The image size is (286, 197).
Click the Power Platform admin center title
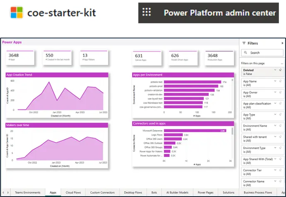click(220, 13)
